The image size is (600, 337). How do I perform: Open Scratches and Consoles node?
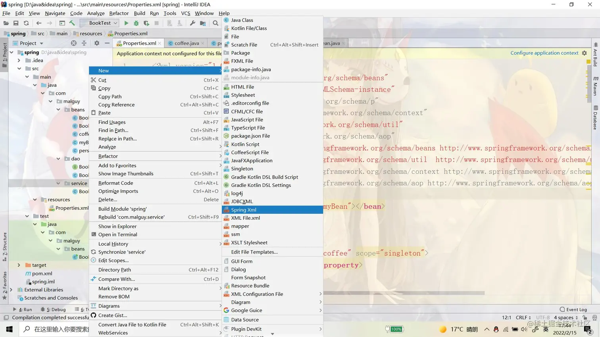(51, 298)
